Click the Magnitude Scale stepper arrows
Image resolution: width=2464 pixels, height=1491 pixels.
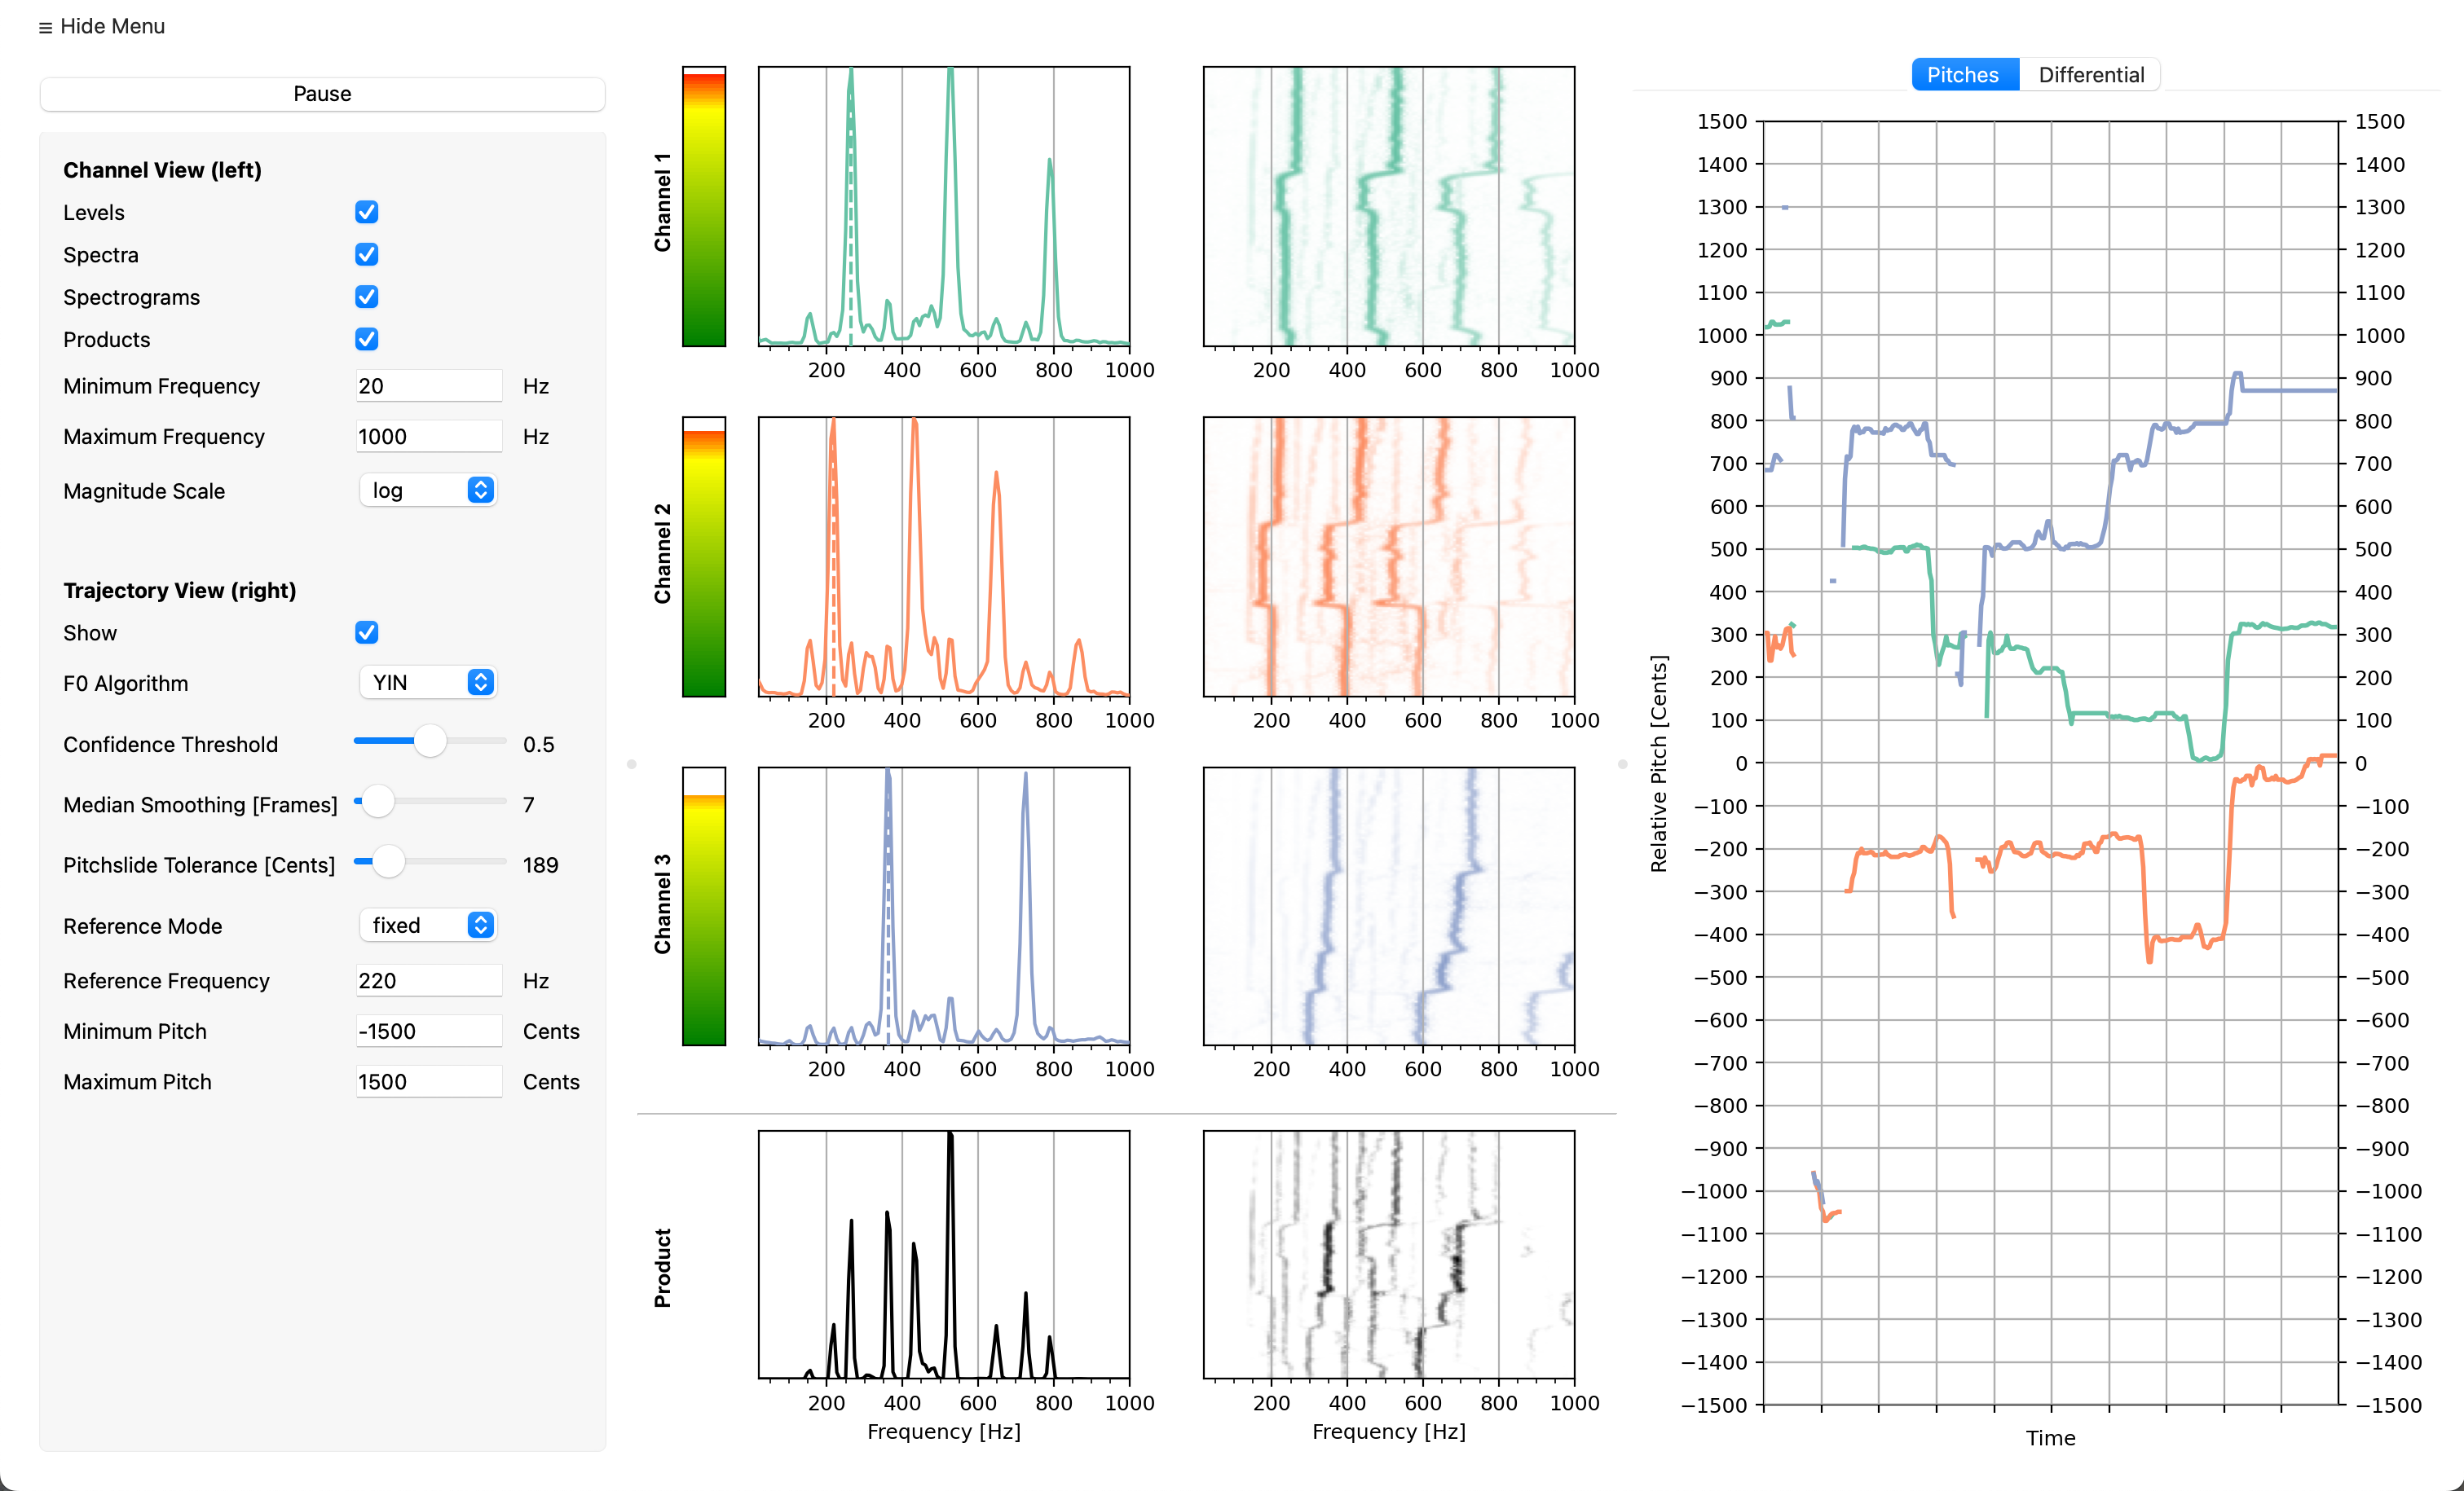coord(480,490)
